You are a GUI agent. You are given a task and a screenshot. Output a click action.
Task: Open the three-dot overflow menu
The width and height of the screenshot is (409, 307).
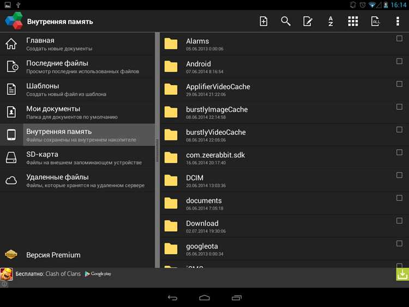tap(398, 21)
